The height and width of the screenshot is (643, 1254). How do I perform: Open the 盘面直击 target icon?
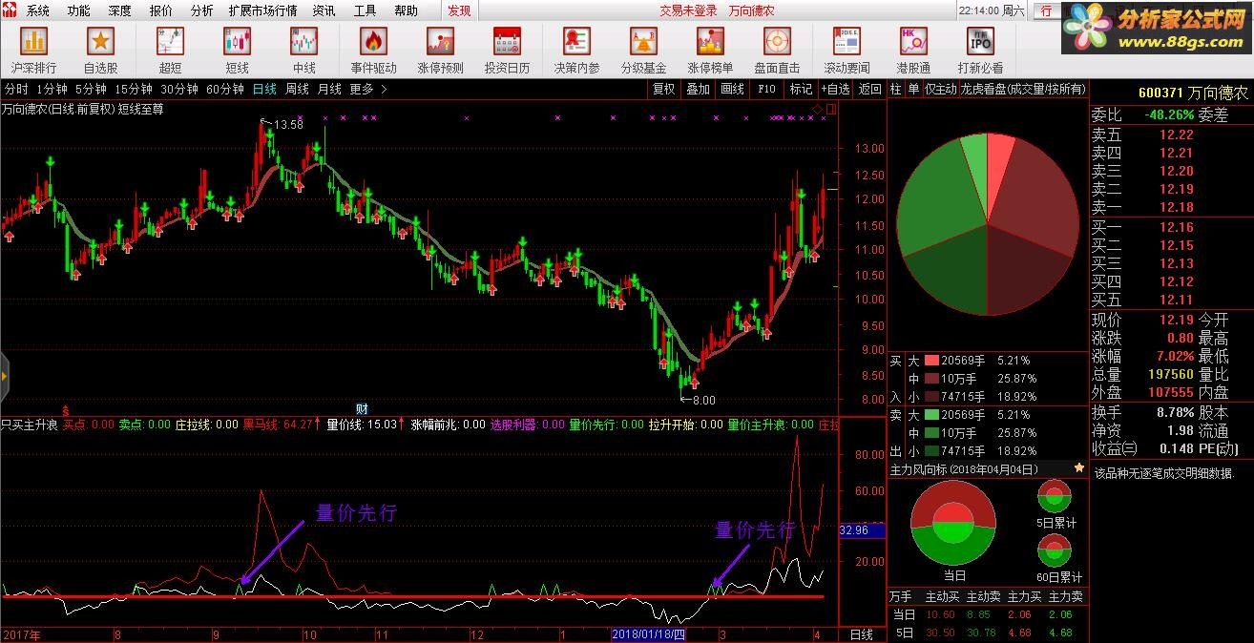tap(778, 41)
